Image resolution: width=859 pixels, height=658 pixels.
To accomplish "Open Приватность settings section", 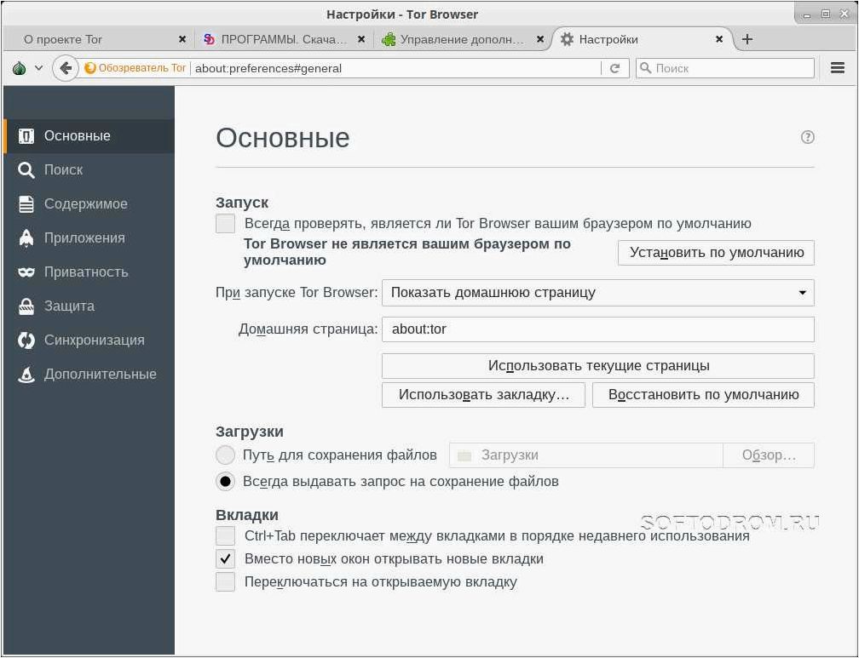I will [89, 272].
